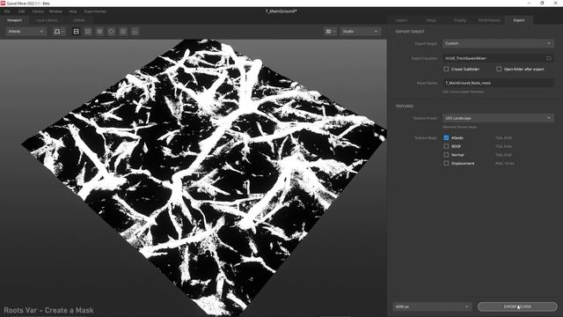Open the Edit menu
This screenshot has width=563, height=317.
pos(21,11)
